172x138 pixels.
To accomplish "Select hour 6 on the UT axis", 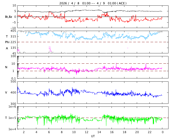I will [49, 132].
